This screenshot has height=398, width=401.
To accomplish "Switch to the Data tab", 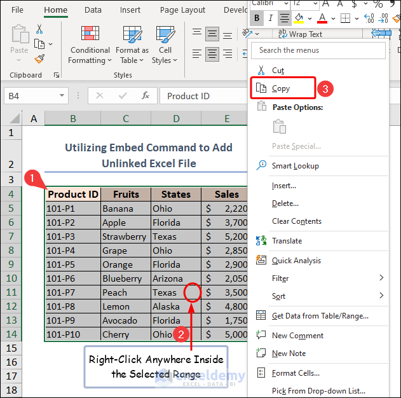I will 93,10.
